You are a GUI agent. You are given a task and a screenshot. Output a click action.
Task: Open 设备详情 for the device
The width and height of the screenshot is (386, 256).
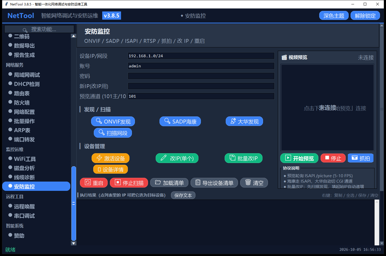[110, 169]
